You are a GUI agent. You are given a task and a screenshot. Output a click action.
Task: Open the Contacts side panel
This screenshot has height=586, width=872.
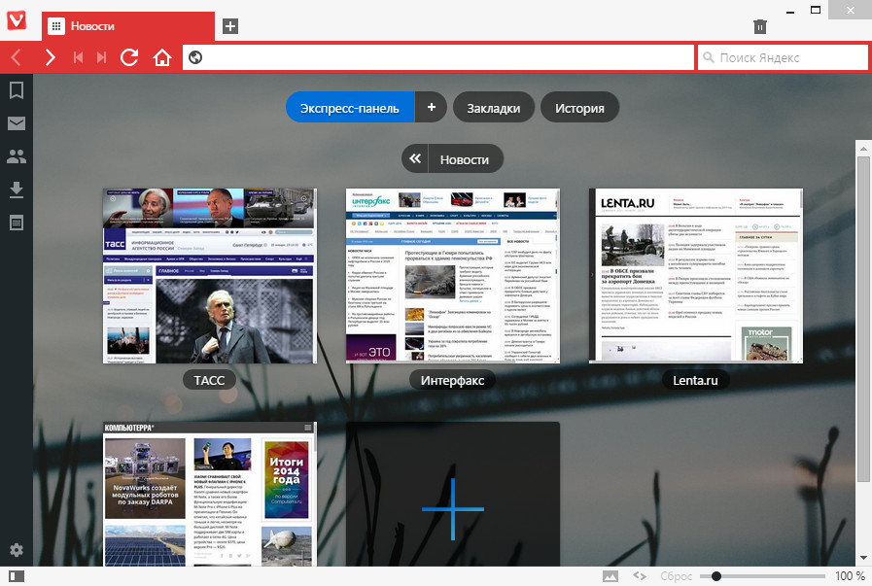(17, 156)
